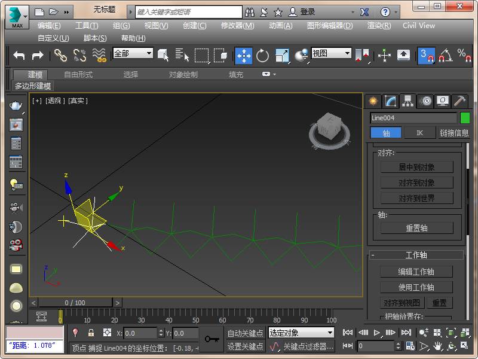This screenshot has height=359, width=478.
Task: Click the Select and Link chain icon
Action: click(x=60, y=56)
